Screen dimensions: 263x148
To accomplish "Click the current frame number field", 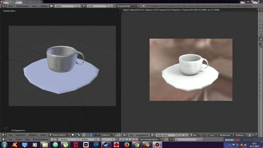I will 108,139.
